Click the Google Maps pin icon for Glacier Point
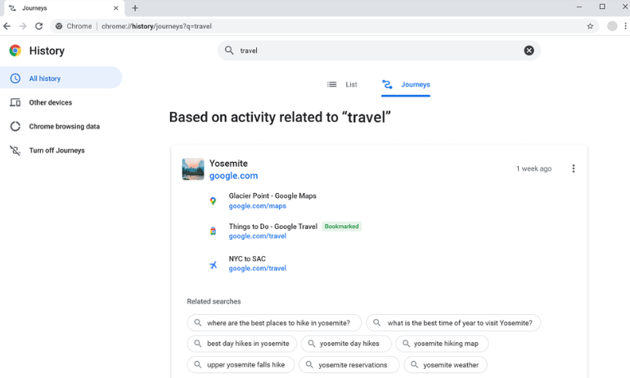The height and width of the screenshot is (378, 630). coord(213,200)
